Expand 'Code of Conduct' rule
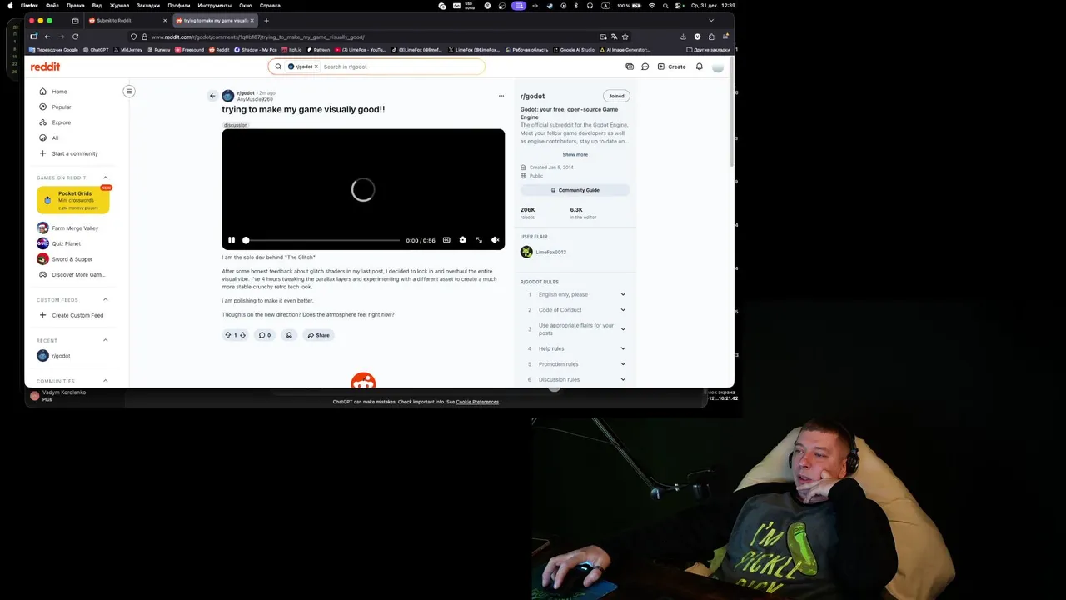 [x=622, y=309]
